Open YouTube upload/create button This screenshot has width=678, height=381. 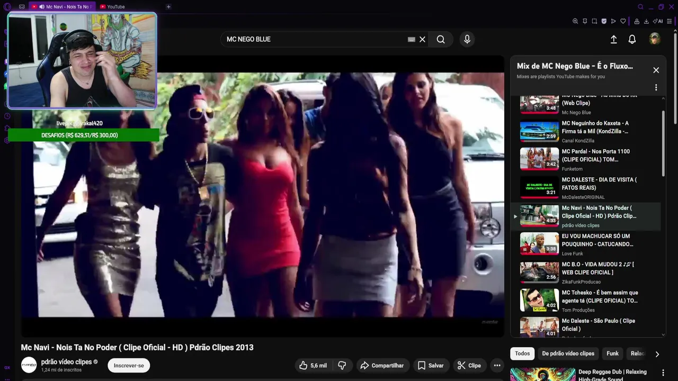tap(613, 39)
